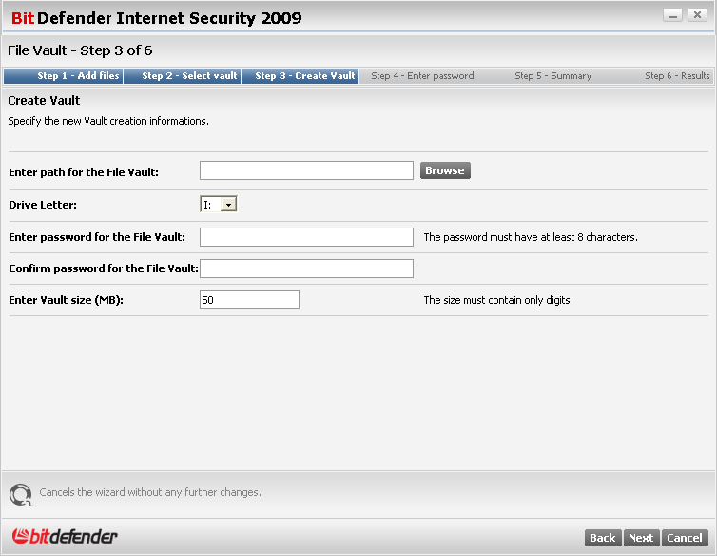The height and width of the screenshot is (556, 717).
Task: Click the Browse button for vault path
Action: pos(445,170)
